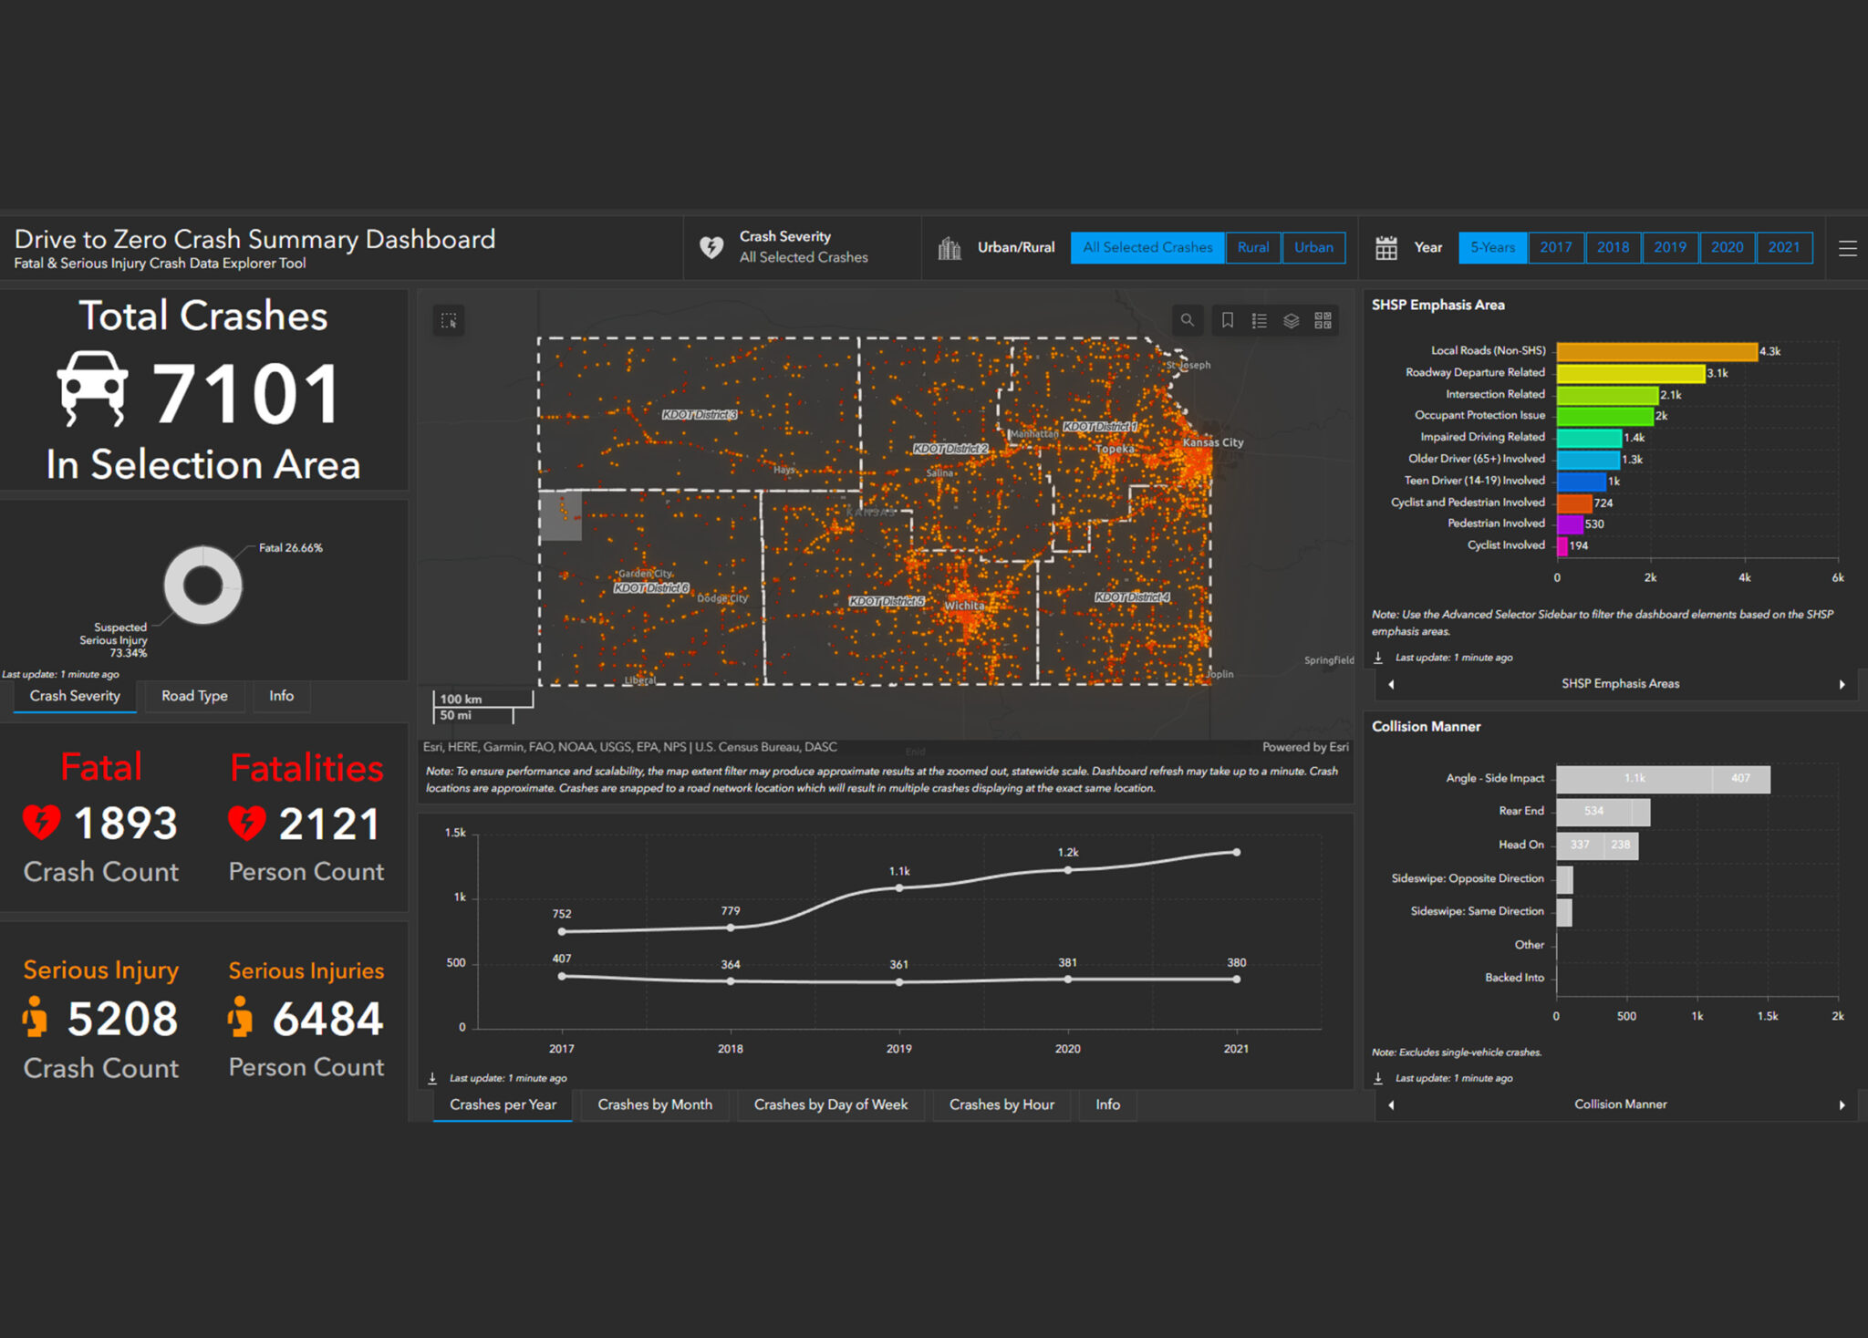Click the bookmarks icon on the map
The image size is (1868, 1338).
coord(1228,320)
